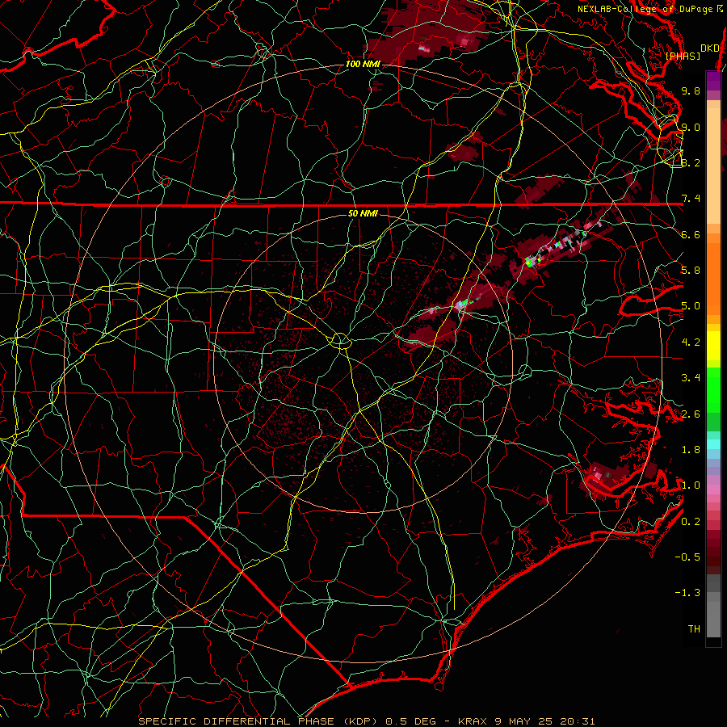The image size is (727, 727).
Task: Click the 6.6 value on the color scale
Action: point(691,234)
